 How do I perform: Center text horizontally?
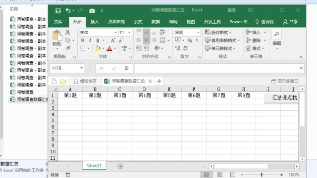pos(147,41)
